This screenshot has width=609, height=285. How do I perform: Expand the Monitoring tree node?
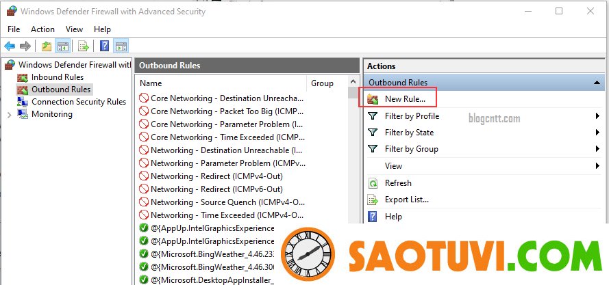coord(10,115)
